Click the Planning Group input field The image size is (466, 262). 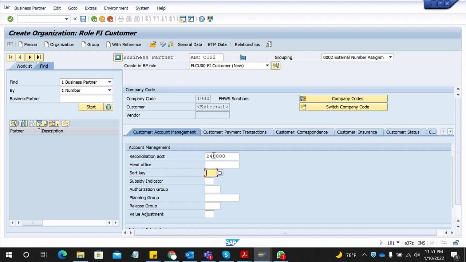[222, 198]
